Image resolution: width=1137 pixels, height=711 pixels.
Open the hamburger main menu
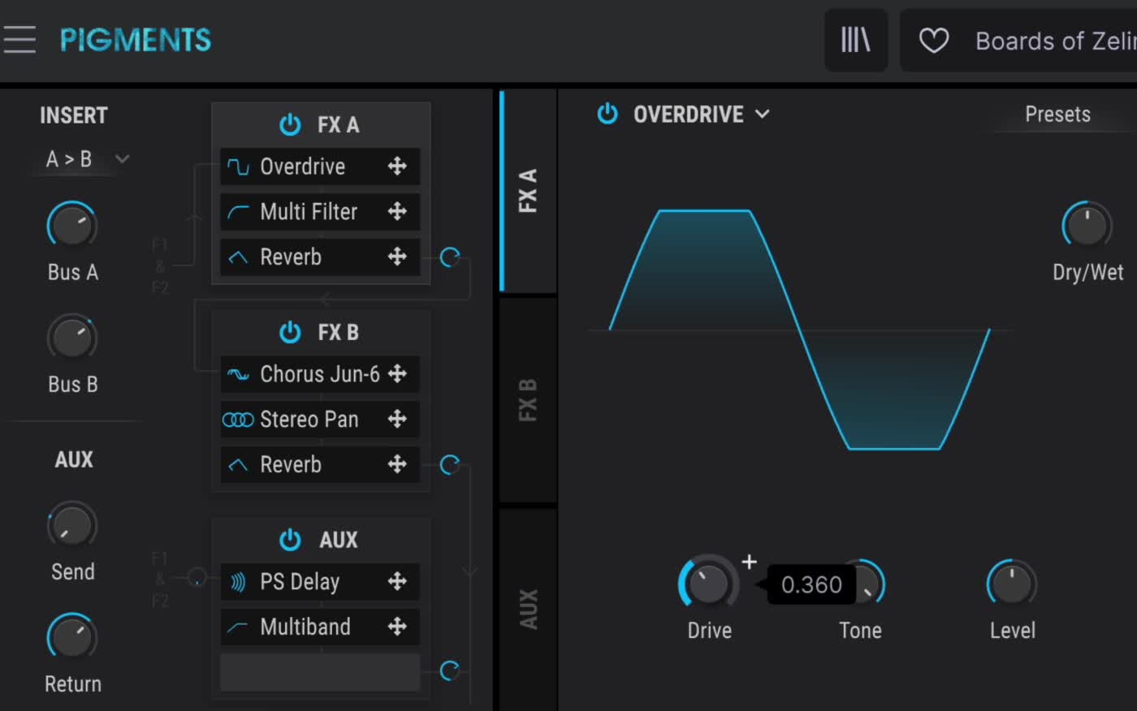19,39
